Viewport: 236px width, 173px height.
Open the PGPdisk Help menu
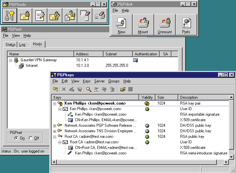(x=125, y=10)
